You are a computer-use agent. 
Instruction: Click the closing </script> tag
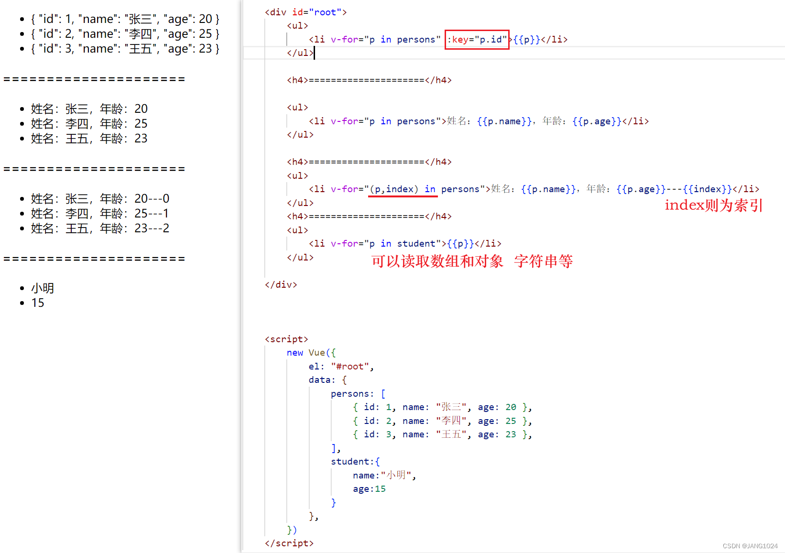pyautogui.click(x=289, y=543)
